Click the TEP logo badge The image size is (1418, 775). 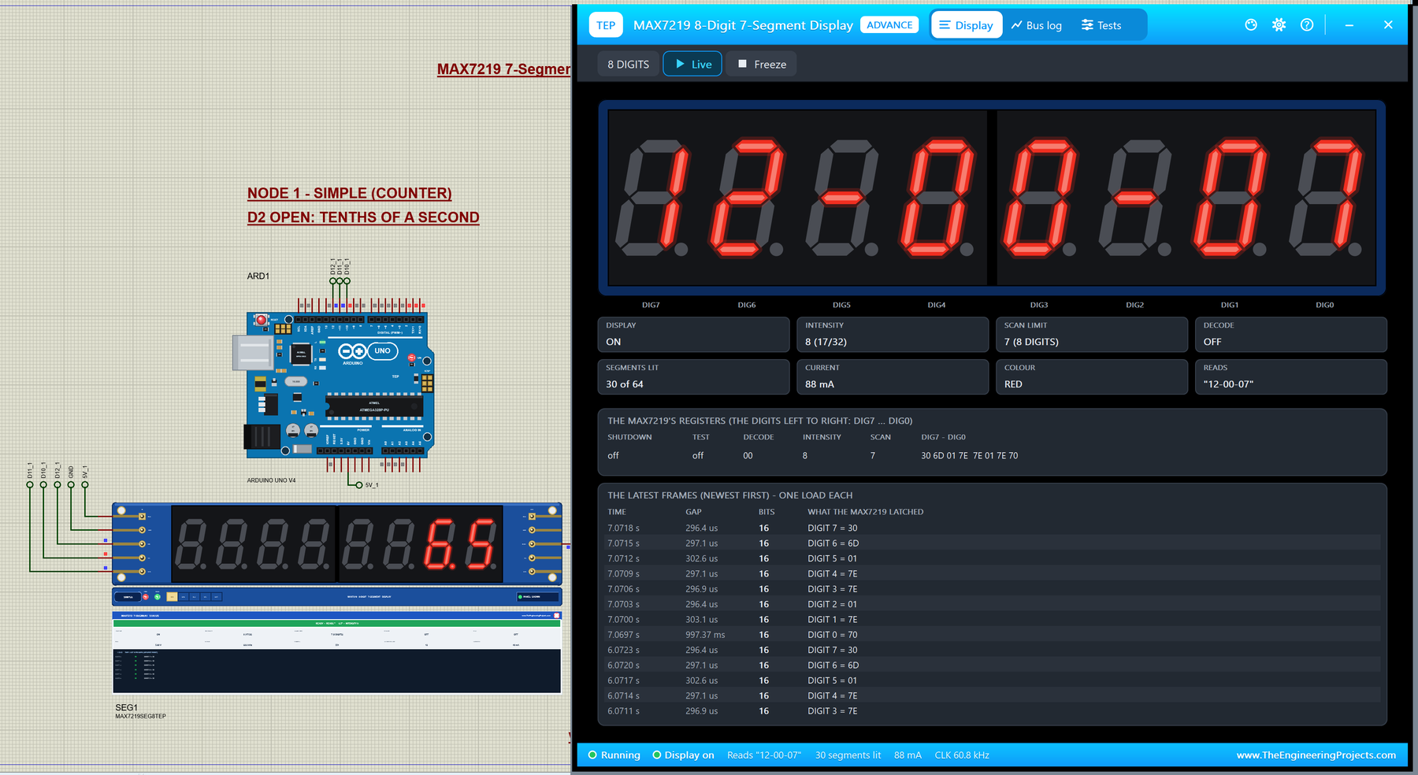[x=606, y=25]
